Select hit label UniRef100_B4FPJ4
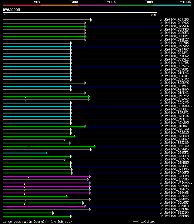The image size is (194, 224). (x=174, y=116)
